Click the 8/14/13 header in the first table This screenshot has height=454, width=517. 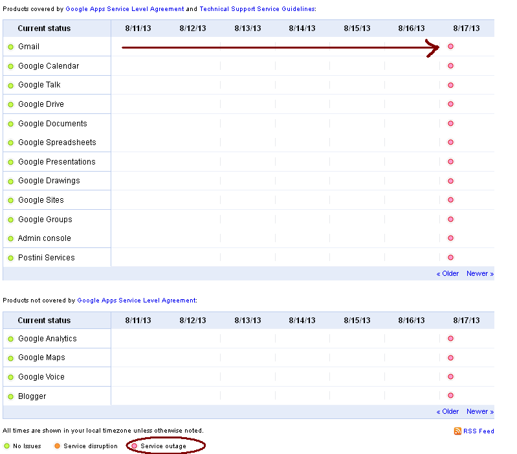click(x=302, y=28)
